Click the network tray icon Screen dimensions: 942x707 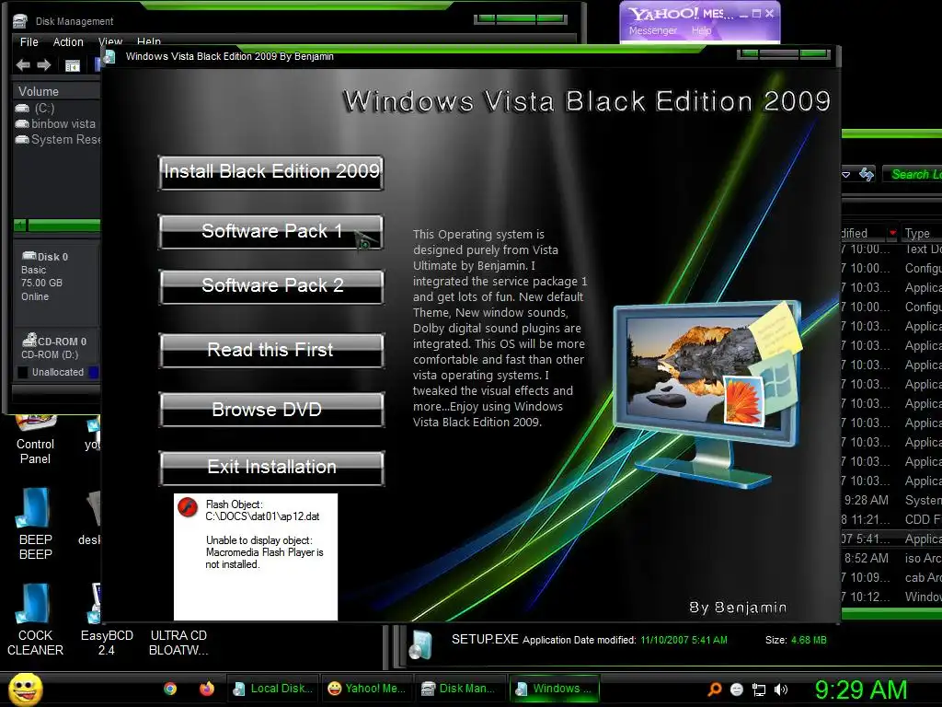[759, 690]
